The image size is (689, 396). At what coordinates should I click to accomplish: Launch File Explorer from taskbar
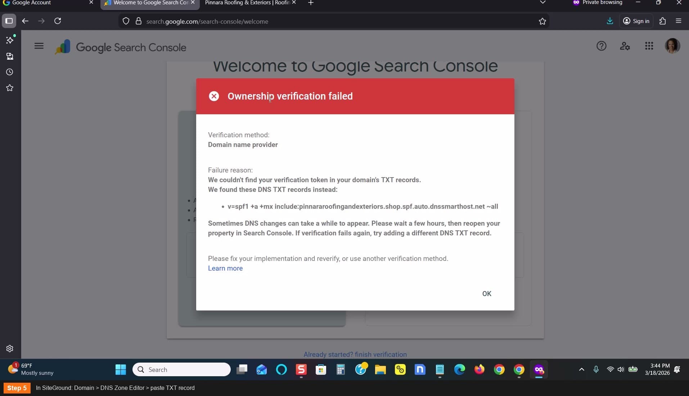coord(380,369)
